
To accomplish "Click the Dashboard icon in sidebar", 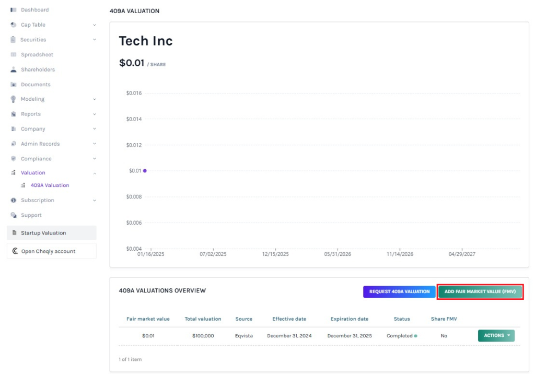I will (x=14, y=10).
